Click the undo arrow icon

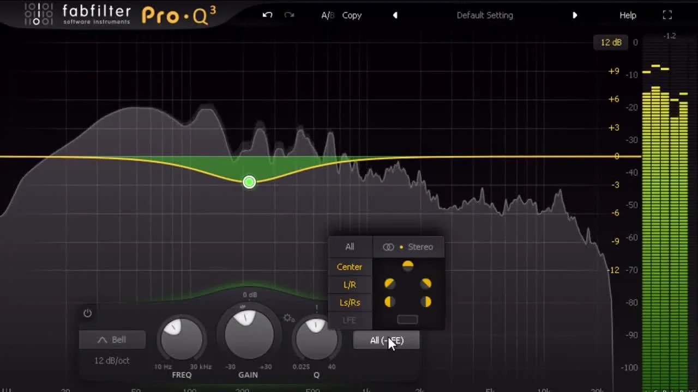click(x=267, y=15)
